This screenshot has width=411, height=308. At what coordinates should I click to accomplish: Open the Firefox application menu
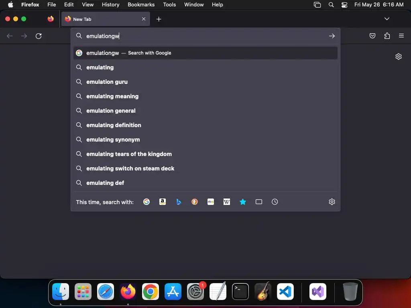pyautogui.click(x=401, y=36)
